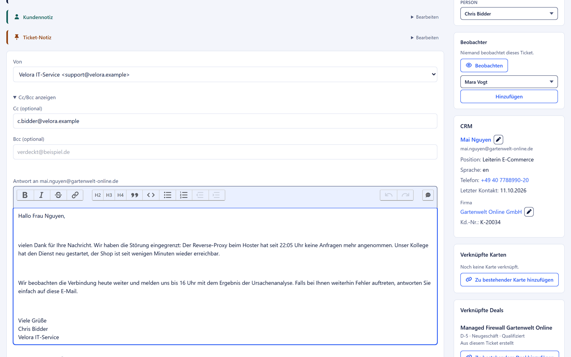
Task: Expand Bearbeiten for Ticket-Notiz
Action: (425, 38)
